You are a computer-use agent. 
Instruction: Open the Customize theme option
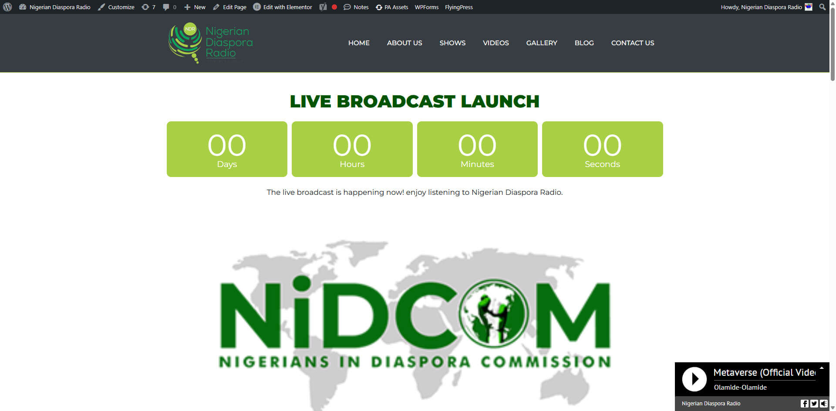click(x=116, y=7)
